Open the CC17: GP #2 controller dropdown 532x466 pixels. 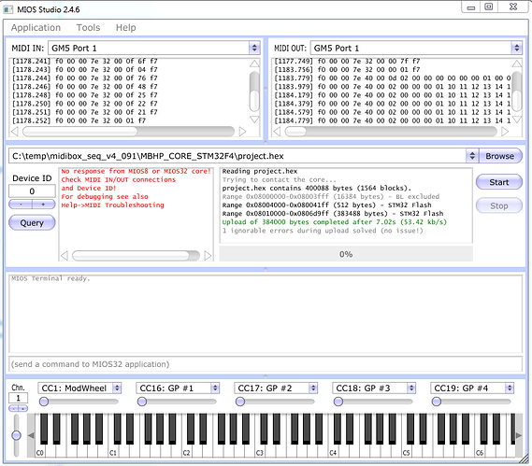[x=313, y=388]
